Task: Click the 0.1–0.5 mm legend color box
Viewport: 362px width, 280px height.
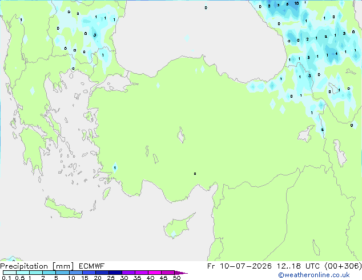Action: coord(10,273)
